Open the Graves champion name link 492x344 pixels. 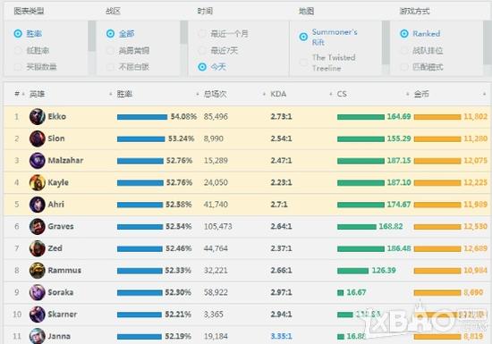pyautogui.click(x=61, y=226)
